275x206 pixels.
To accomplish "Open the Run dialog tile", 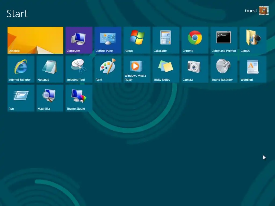I will pyautogui.click(x=21, y=98).
